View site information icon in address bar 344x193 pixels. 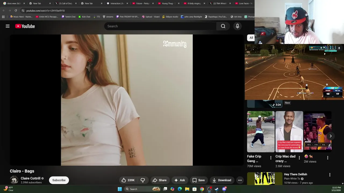pyautogui.click(x=23, y=10)
